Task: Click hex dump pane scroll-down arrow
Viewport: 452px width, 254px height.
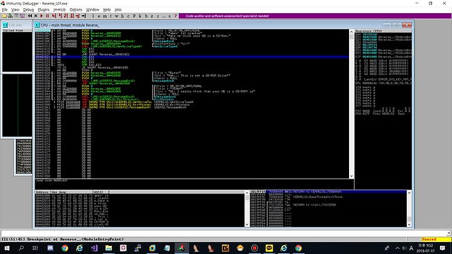Action: (x=247, y=224)
